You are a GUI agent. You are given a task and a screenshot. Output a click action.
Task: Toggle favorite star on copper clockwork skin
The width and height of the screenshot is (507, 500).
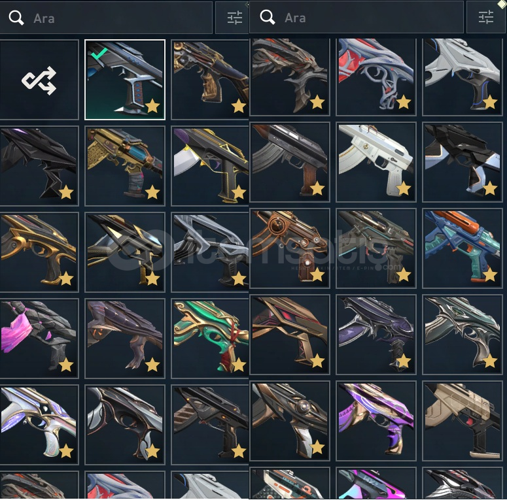click(317, 275)
